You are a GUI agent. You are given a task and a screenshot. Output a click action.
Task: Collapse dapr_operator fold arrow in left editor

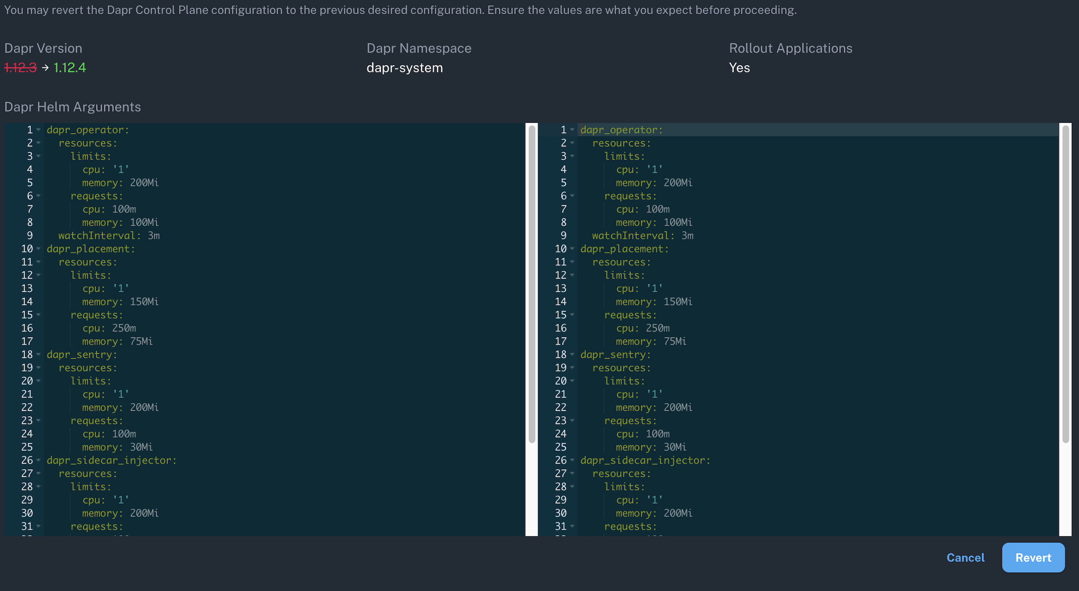coord(39,130)
